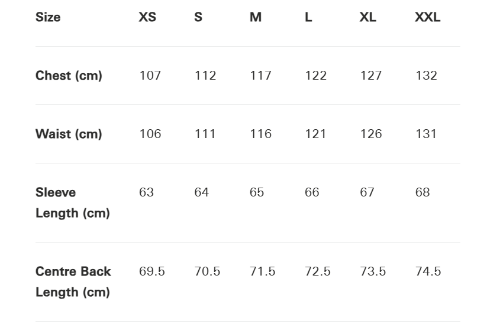Select the Sleeve Length (cm) row label
This screenshot has width=500, height=331.
[72, 202]
